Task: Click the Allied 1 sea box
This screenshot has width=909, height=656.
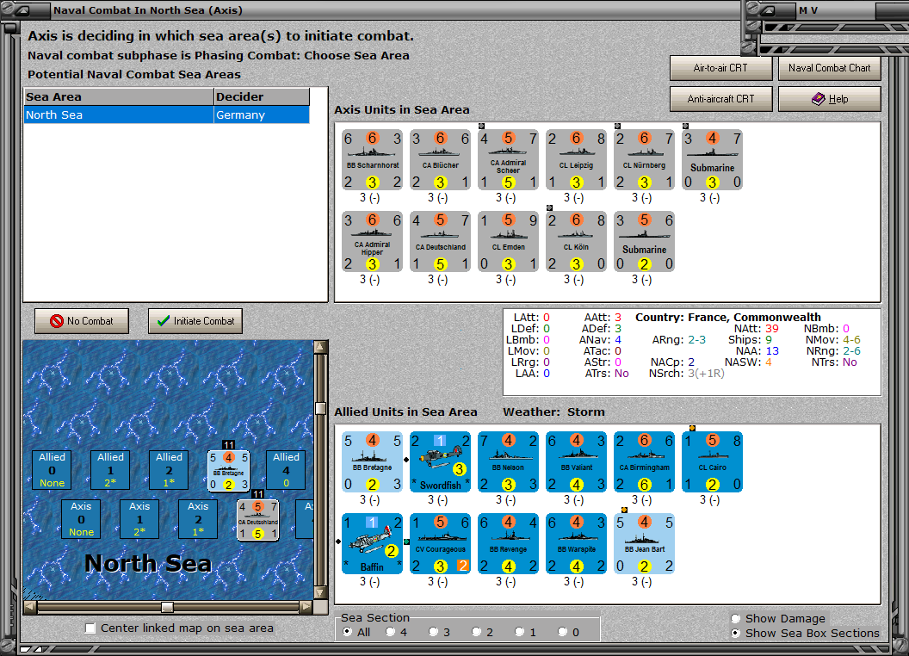Action: point(111,470)
